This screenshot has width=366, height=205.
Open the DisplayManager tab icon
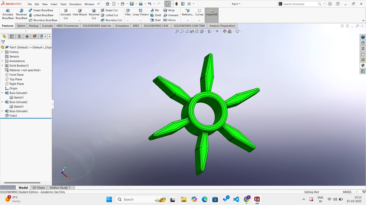point(34,36)
